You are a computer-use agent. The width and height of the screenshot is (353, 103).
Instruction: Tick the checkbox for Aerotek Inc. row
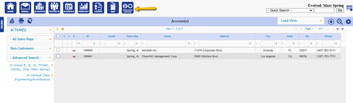pyautogui.click(x=58, y=50)
